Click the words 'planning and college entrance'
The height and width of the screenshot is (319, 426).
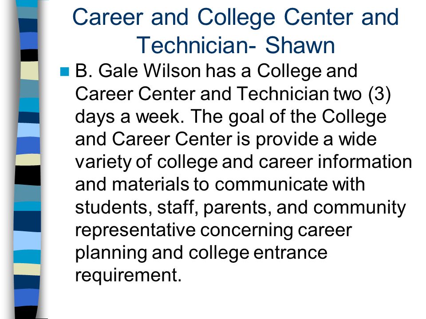(201, 253)
